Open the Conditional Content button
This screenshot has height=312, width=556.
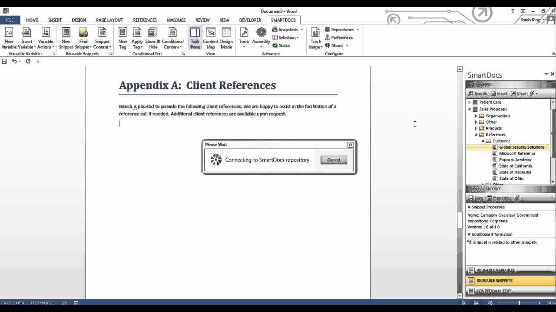pos(172,39)
